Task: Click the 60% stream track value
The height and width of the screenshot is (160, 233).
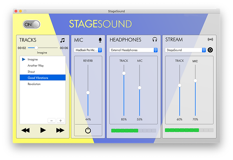Action: point(180,119)
